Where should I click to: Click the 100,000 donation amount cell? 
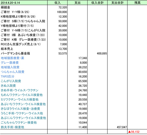[62, 12]
